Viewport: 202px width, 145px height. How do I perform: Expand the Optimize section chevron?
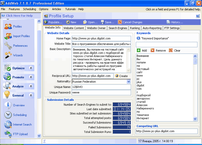31,68
